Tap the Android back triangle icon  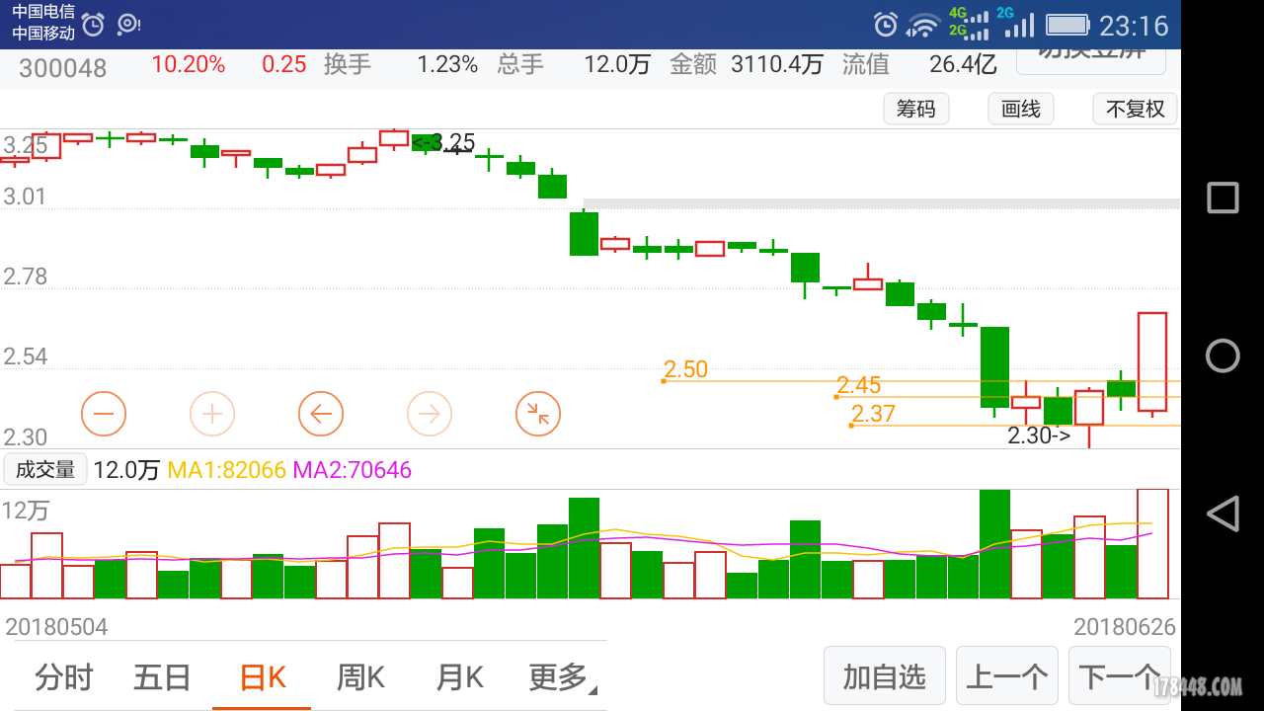pyautogui.click(x=1223, y=513)
